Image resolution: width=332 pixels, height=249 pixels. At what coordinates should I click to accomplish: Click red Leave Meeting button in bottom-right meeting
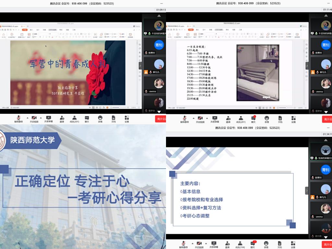[327, 244]
